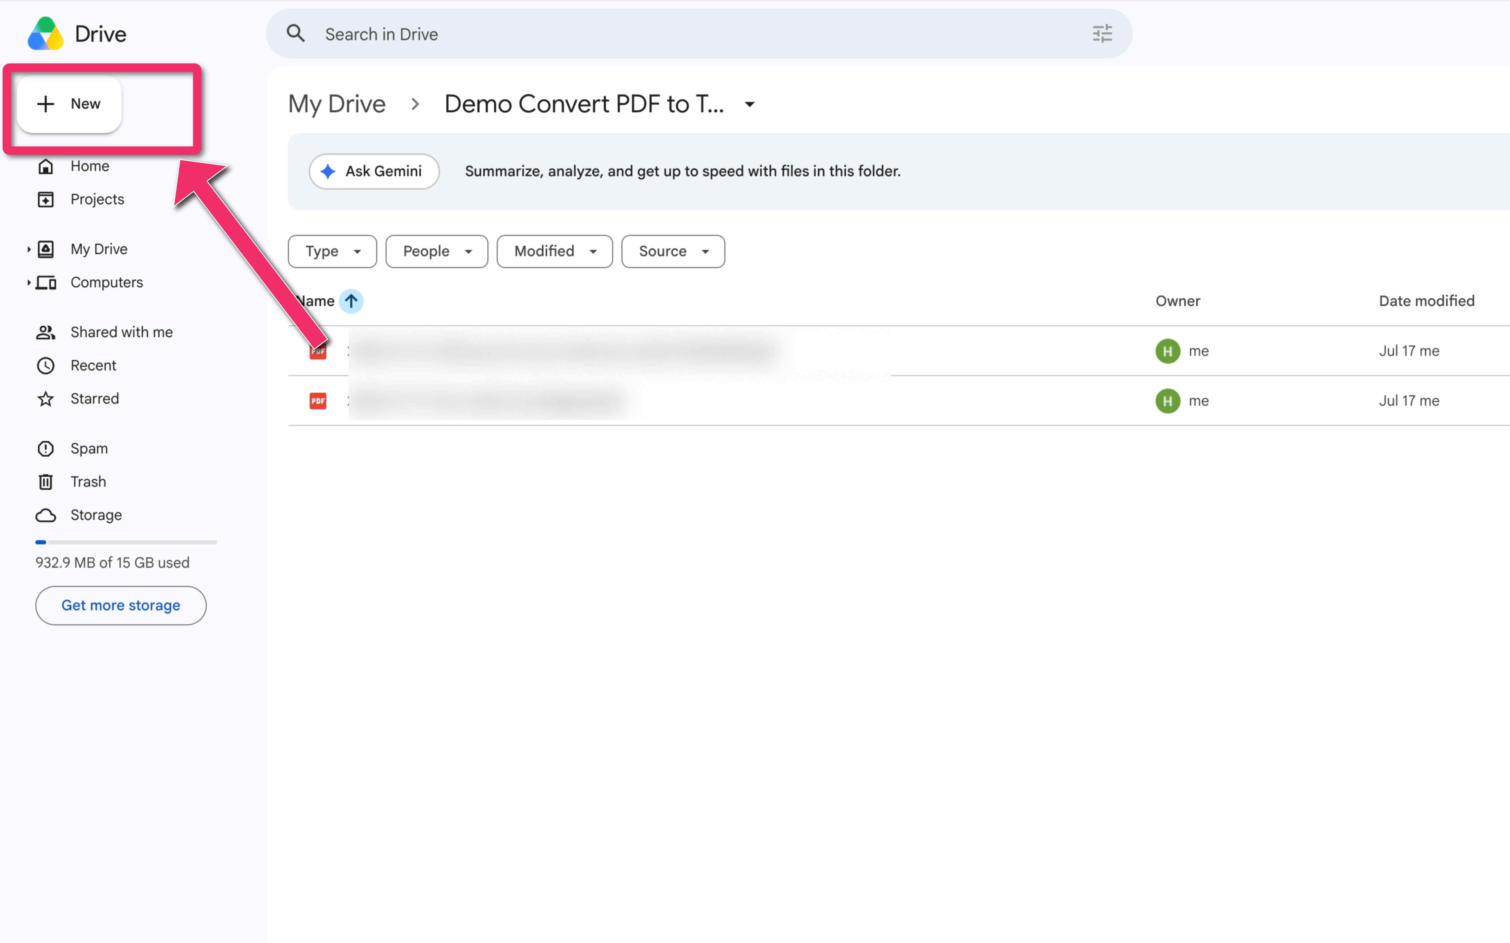This screenshot has height=943, width=1510.
Task: Expand the Computers tree arrow
Action: point(29,282)
